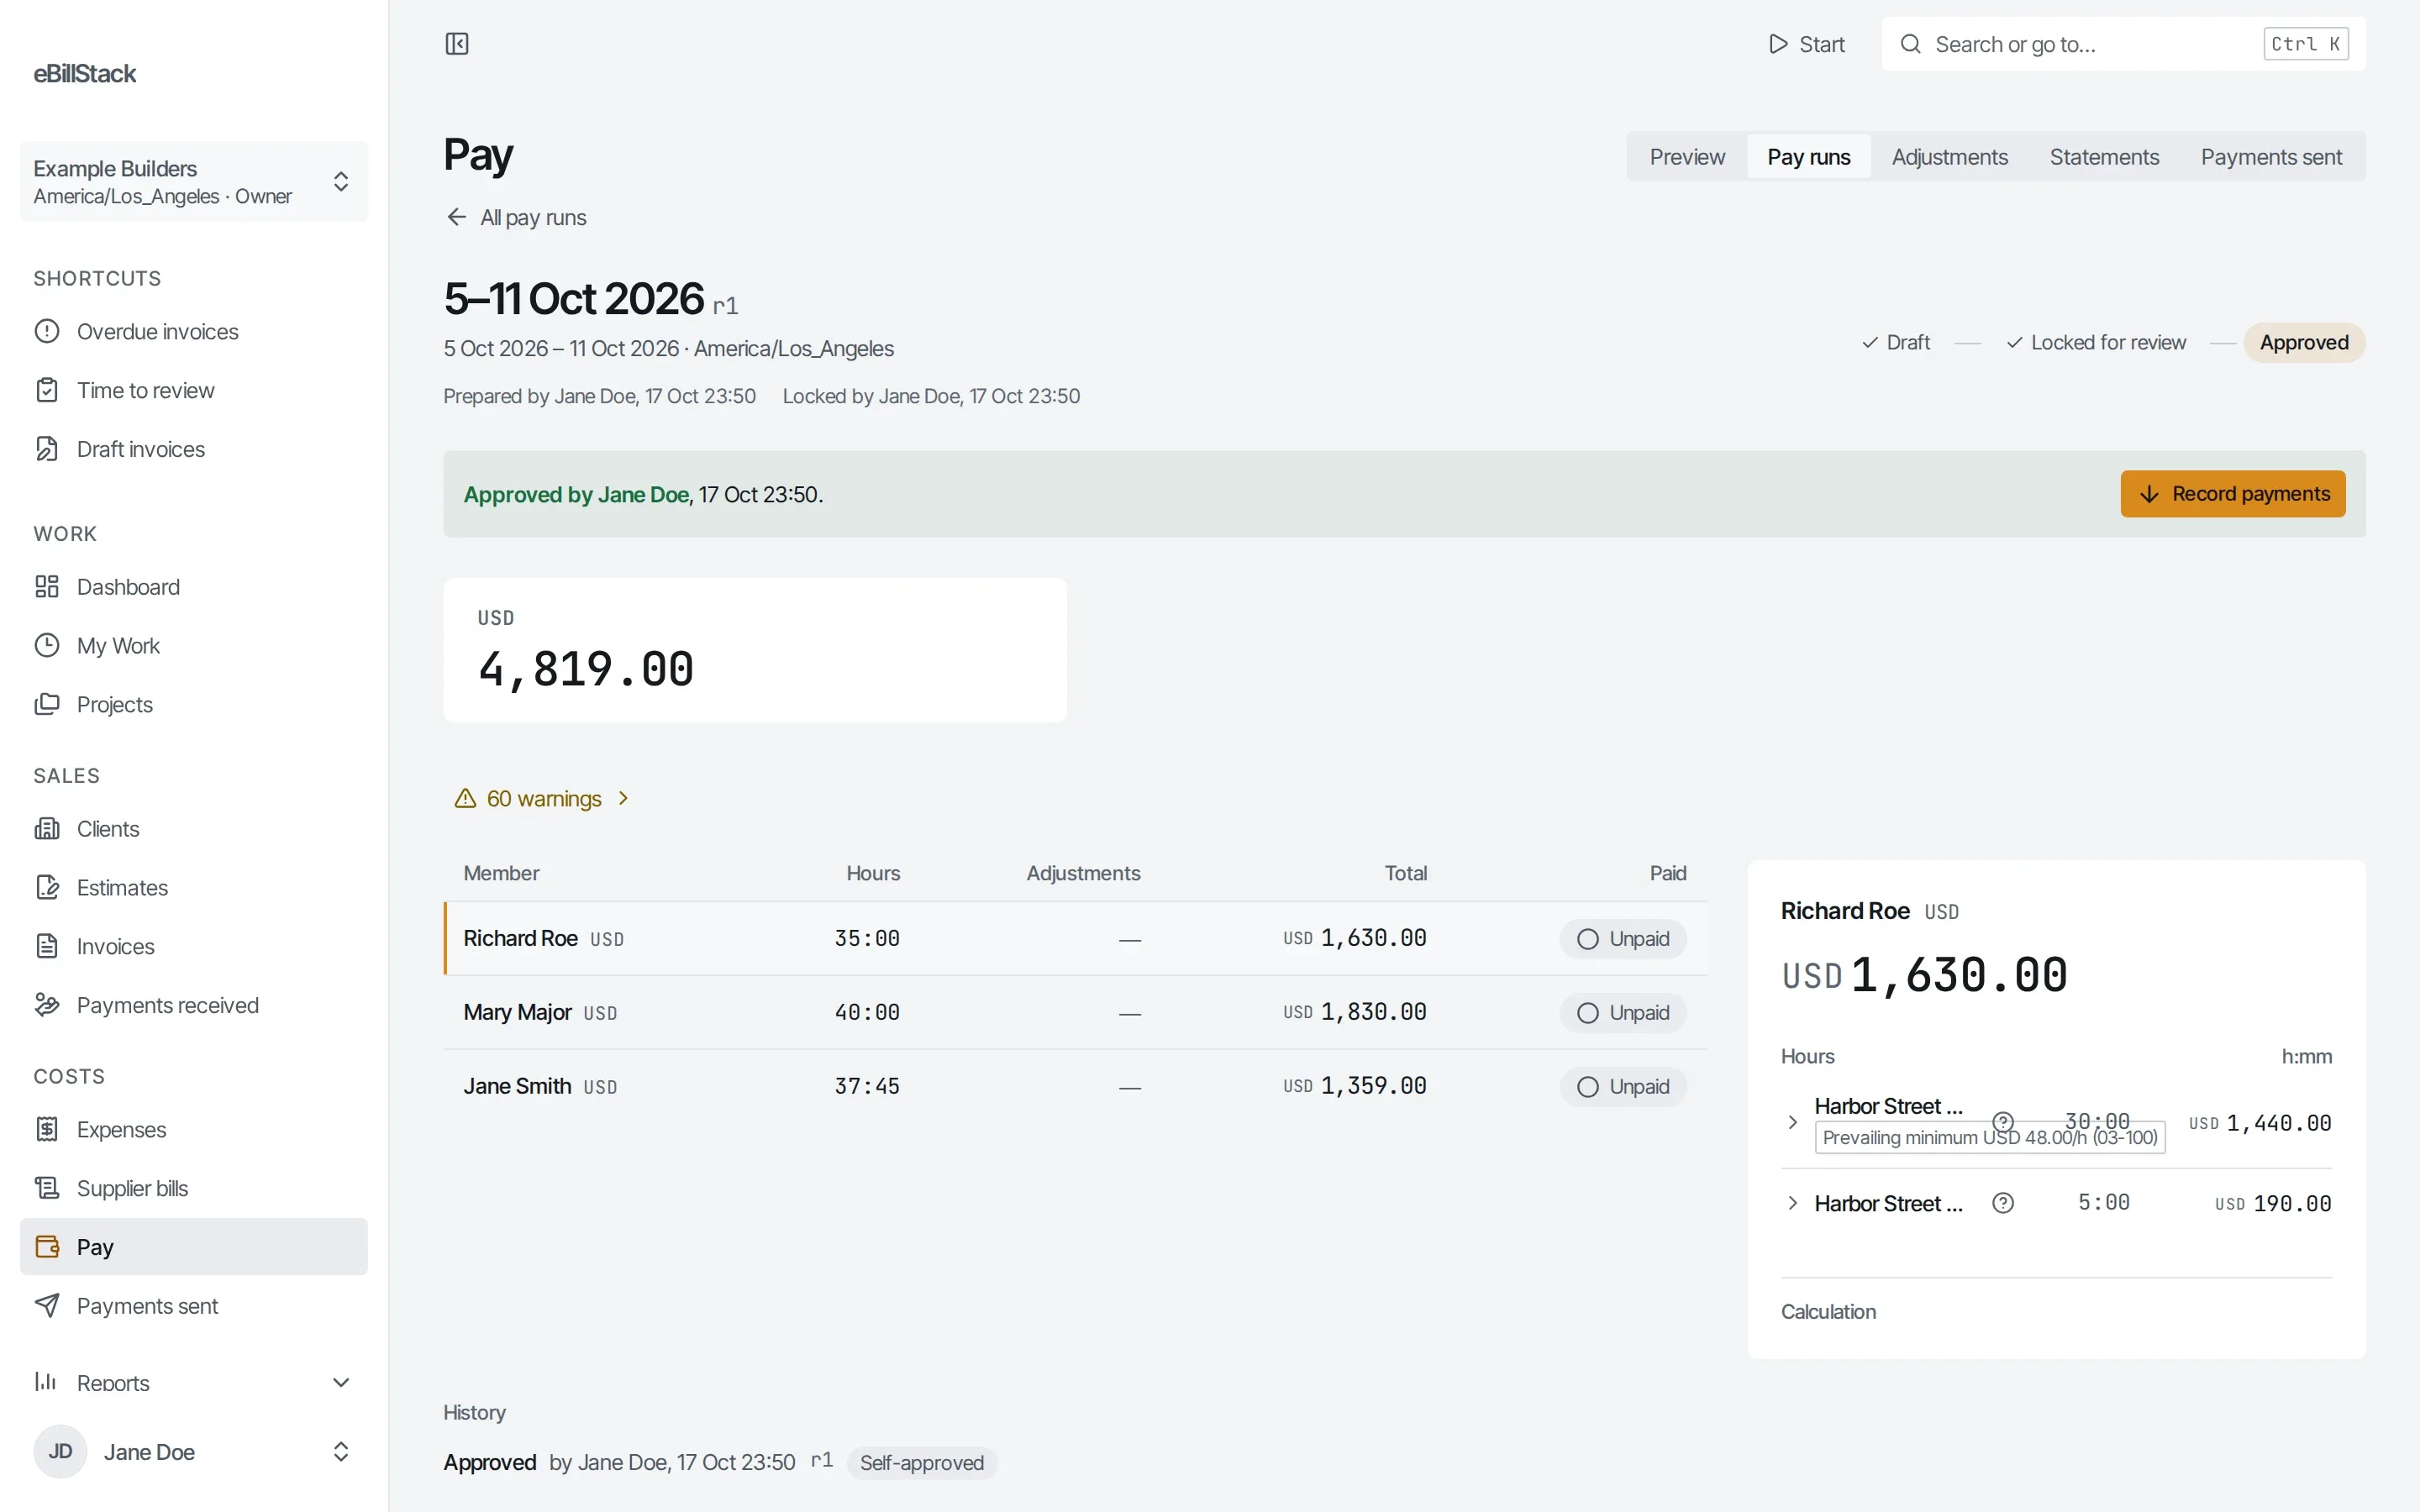Open Projects in sidebar

(x=194, y=705)
